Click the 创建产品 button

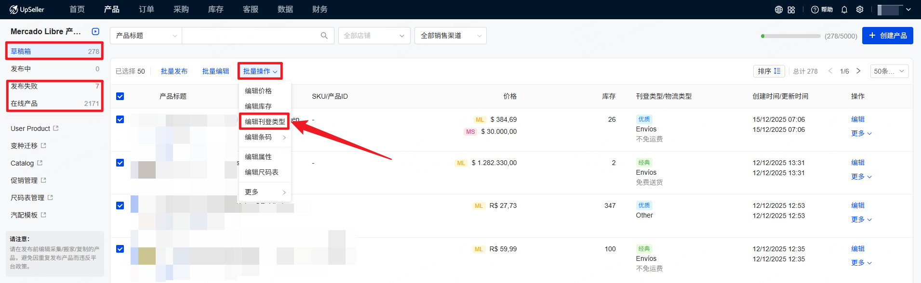(x=887, y=36)
